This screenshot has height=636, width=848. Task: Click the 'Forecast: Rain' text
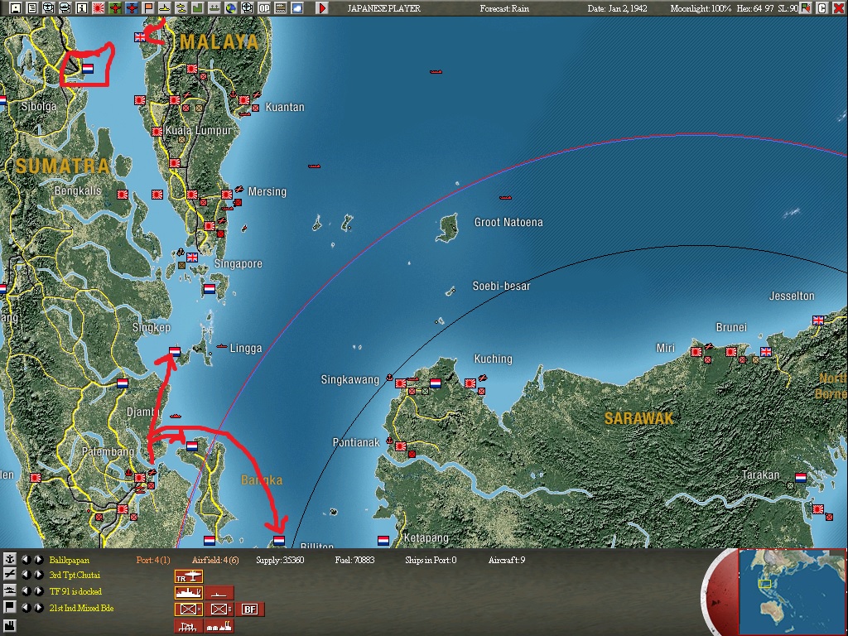pos(504,8)
